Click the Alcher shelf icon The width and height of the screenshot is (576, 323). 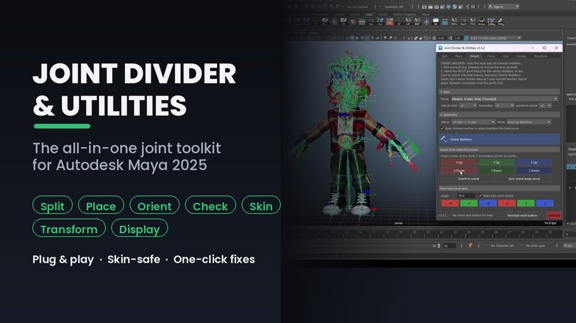coord(482,22)
